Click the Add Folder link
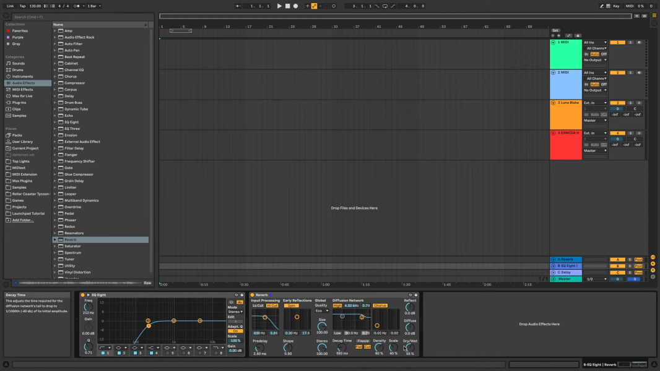This screenshot has height=371, width=660. pyautogui.click(x=23, y=220)
